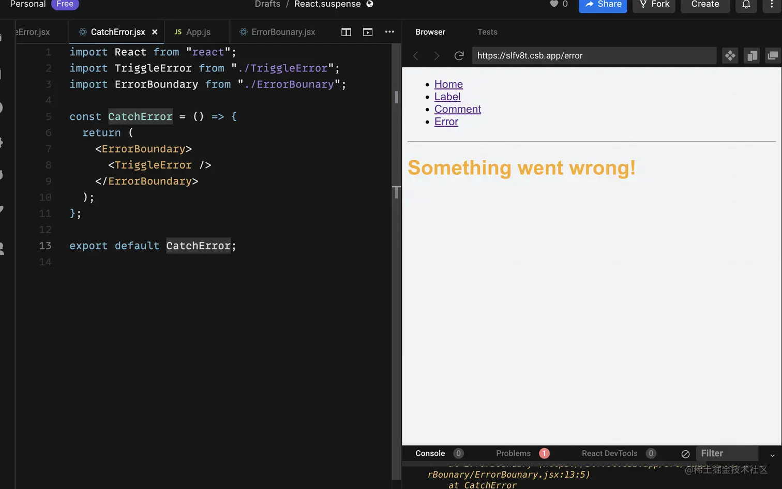Click the return keyword on line 6
The height and width of the screenshot is (489, 782).
pos(101,133)
